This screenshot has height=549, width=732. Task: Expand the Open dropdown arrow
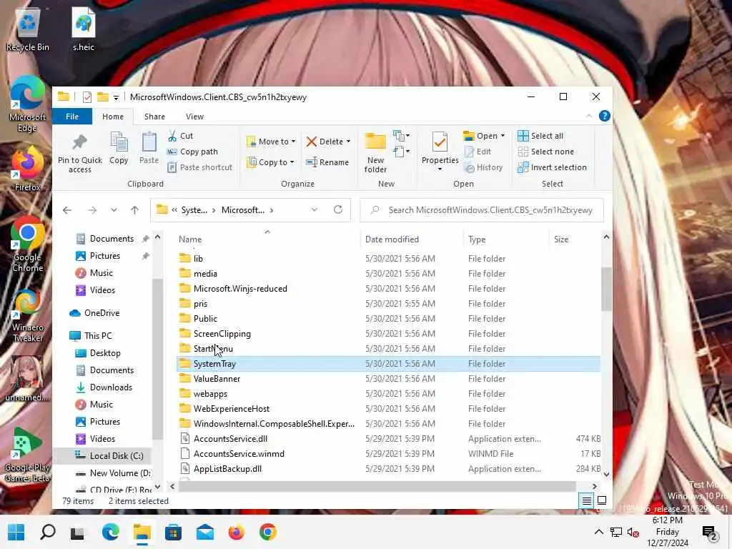pos(503,136)
